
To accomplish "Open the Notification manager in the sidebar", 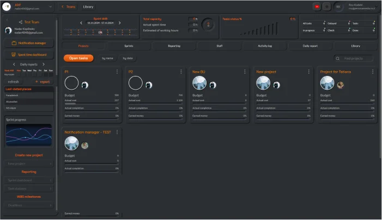I will 29,43.
